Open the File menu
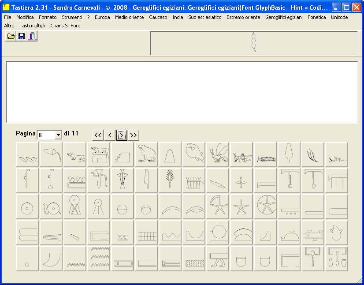This screenshot has height=285, width=364. [x=7, y=17]
